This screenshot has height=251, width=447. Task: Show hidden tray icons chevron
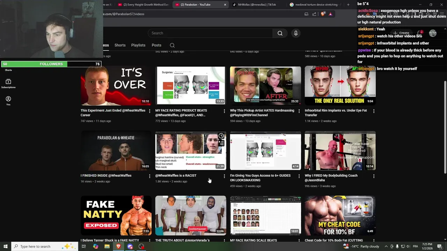[386, 246]
